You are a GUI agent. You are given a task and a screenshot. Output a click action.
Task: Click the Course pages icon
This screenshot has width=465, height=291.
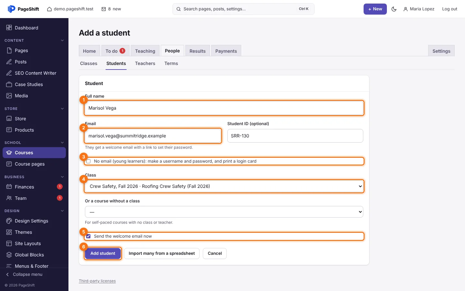pos(9,164)
